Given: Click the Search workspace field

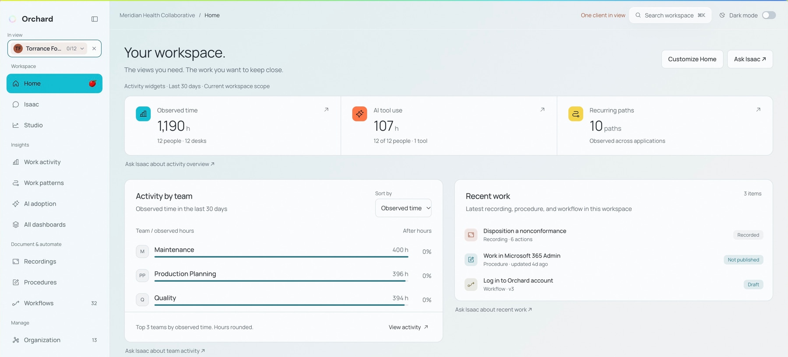Looking at the screenshot, I should (x=670, y=15).
